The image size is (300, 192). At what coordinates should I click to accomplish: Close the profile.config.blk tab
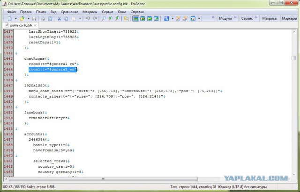35,25
